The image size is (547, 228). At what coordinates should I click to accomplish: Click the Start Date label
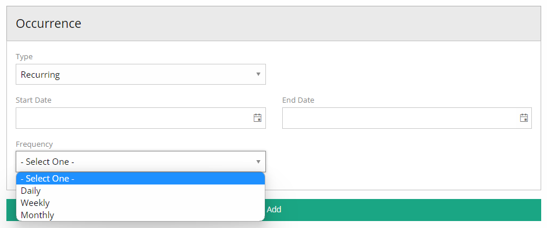34,100
